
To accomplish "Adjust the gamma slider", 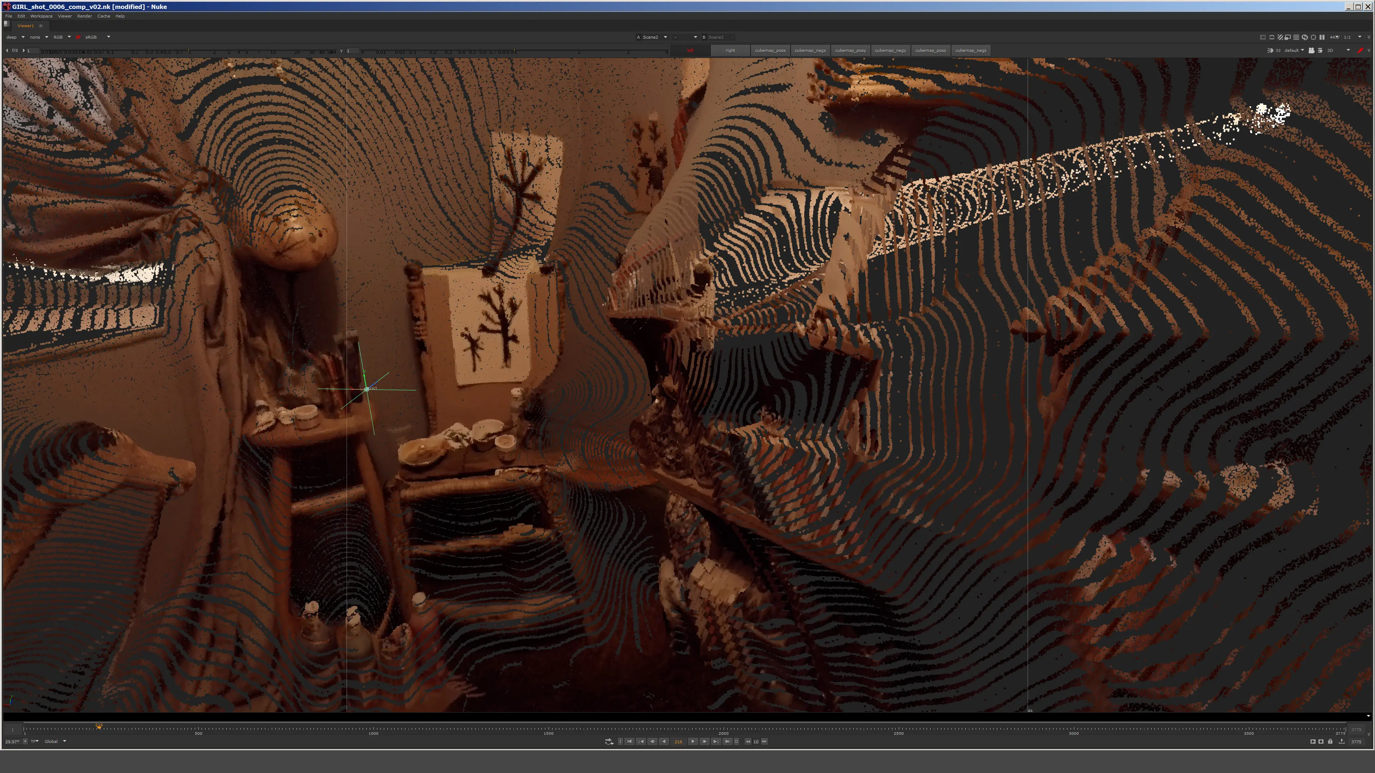I will coord(514,51).
